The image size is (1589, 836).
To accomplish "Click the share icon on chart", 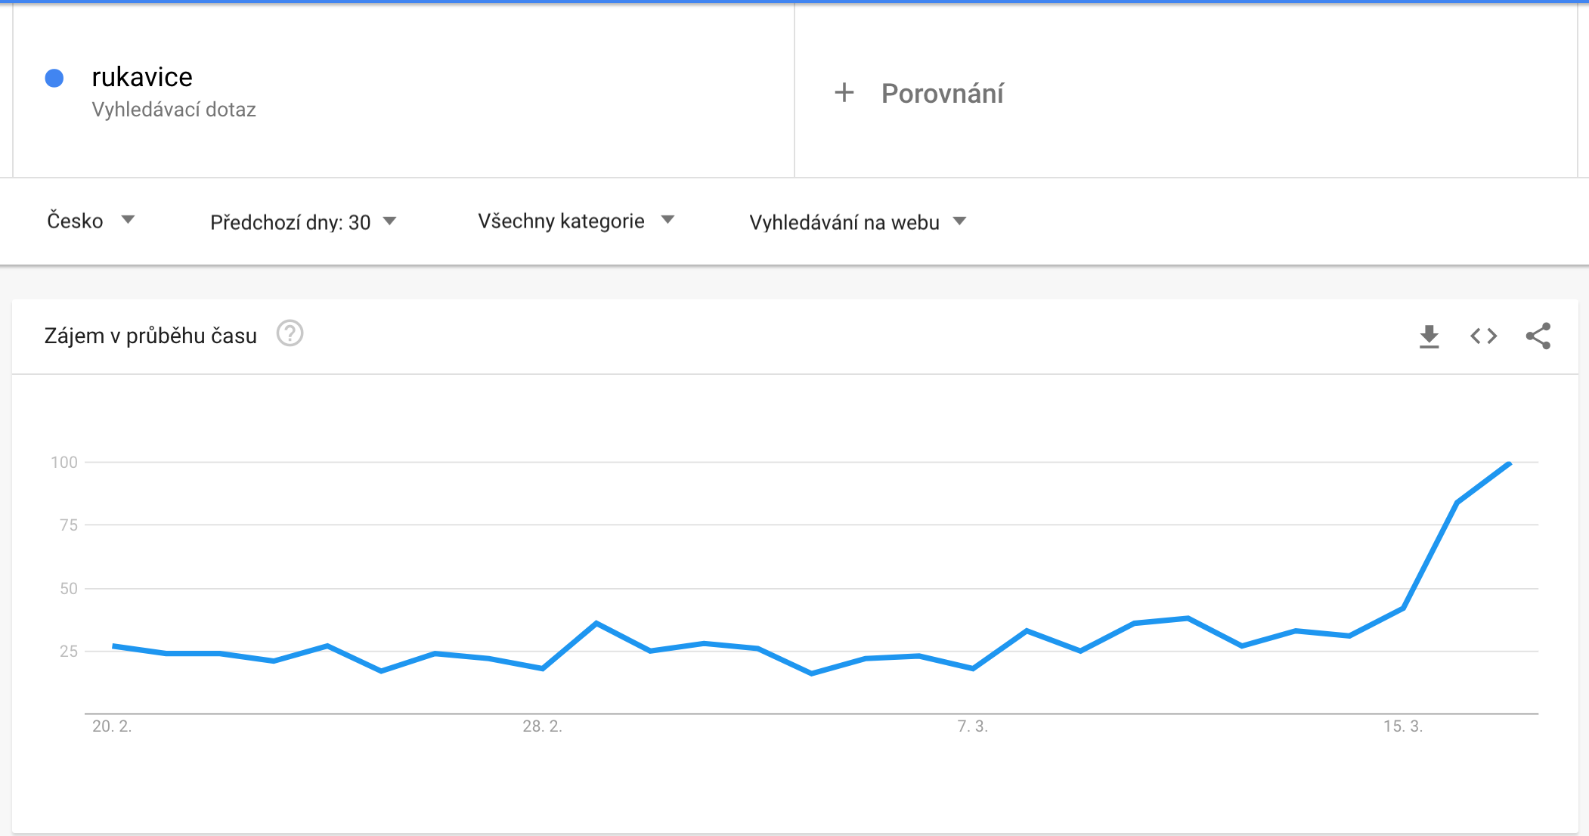I will 1538,336.
